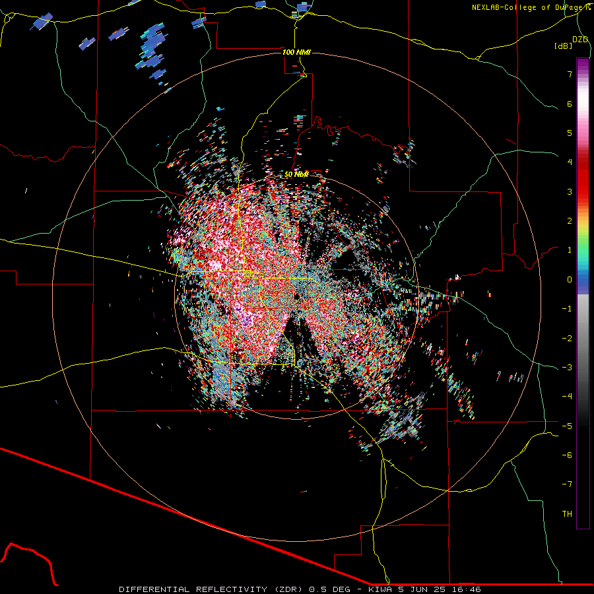Click the KIWA station identifier

[x=381, y=589]
